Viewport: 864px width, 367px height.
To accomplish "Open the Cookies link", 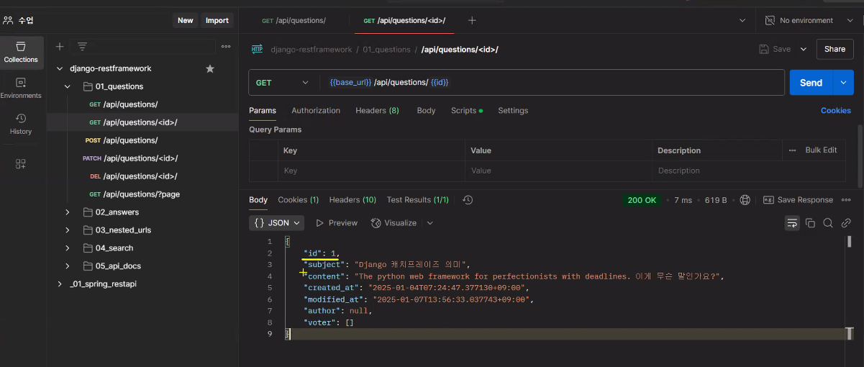I will tap(835, 111).
